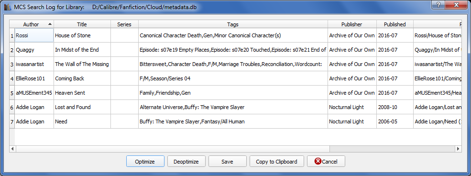Click the Optimize button
471x176 pixels.
click(x=145, y=161)
